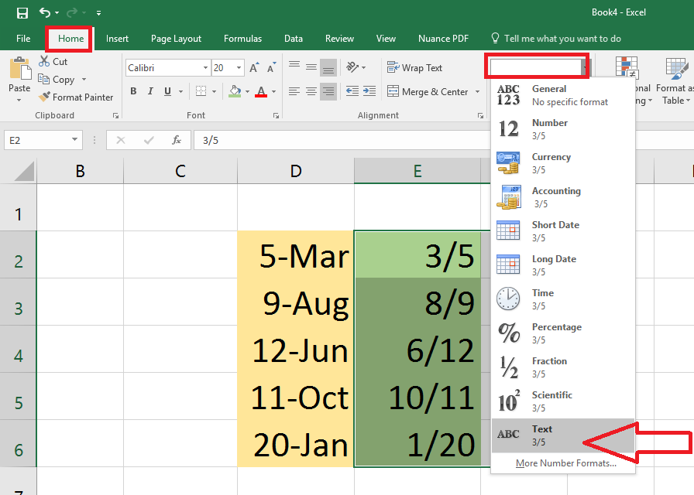The height and width of the screenshot is (495, 694).
Task: Click the Undo arrow
Action: tap(45, 12)
